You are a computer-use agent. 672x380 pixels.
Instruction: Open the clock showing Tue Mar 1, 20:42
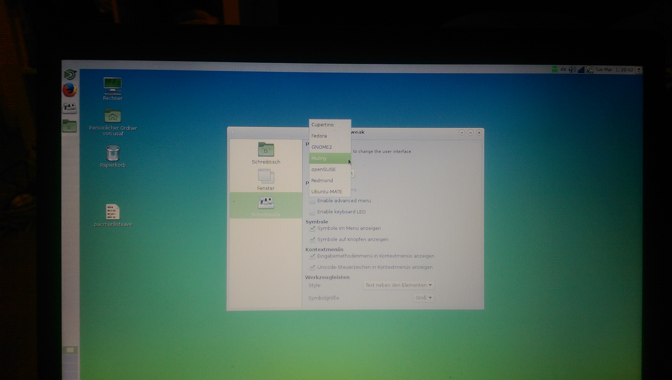(x=614, y=70)
